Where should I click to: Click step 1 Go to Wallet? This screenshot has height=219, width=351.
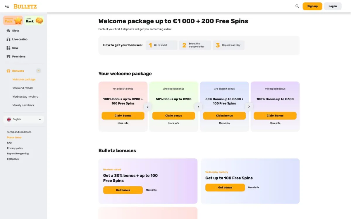pos(161,45)
